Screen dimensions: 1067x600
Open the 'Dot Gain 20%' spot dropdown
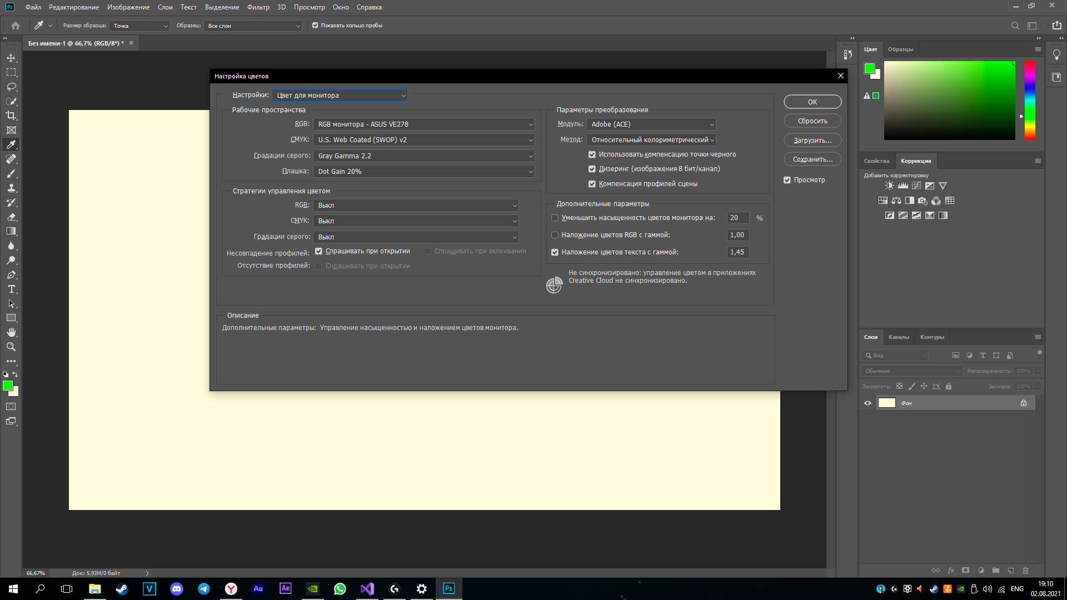pyautogui.click(x=424, y=172)
